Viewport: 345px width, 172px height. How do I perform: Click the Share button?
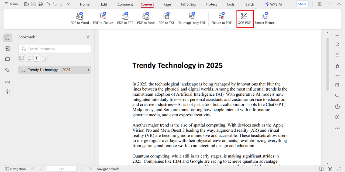click(302, 4)
